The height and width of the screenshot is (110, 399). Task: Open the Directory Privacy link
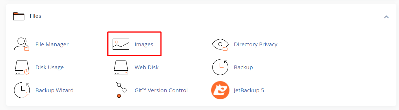coord(256,45)
